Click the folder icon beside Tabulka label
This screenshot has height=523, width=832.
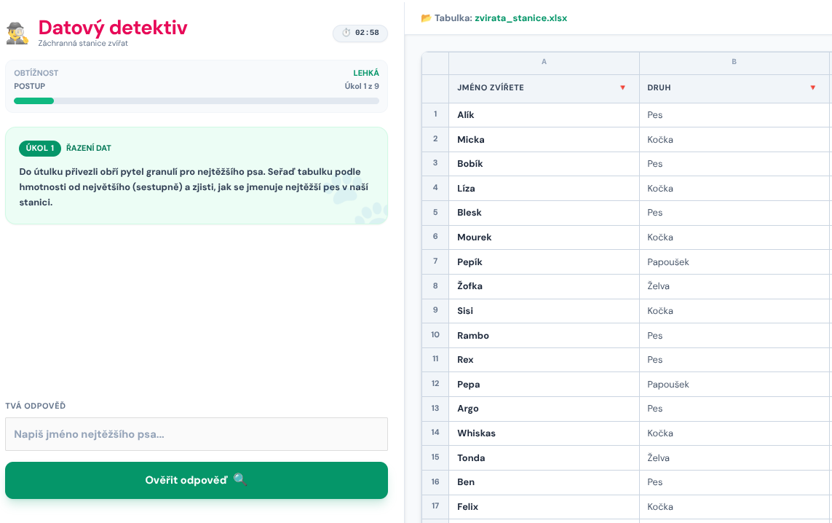[x=426, y=18]
